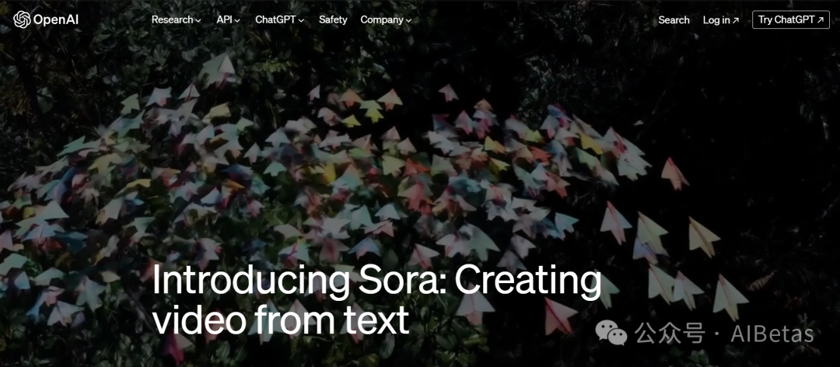Click the OpenAI knot logo icon

[x=22, y=19]
